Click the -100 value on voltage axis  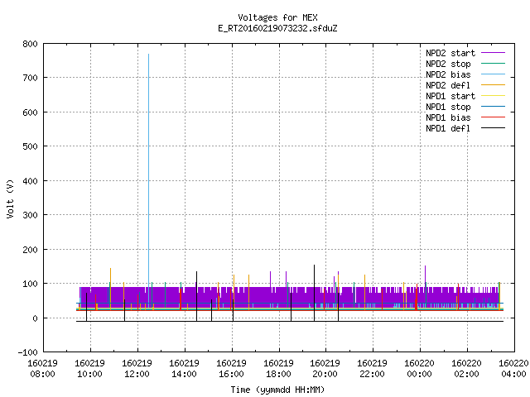27,352
